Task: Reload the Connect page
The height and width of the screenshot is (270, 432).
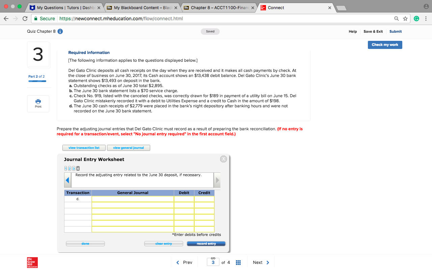Action: (25, 19)
